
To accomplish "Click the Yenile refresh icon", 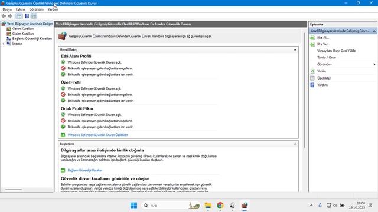I will click(x=312, y=71).
